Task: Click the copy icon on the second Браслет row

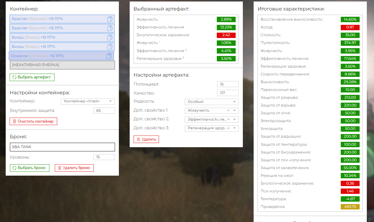Action: (110, 28)
